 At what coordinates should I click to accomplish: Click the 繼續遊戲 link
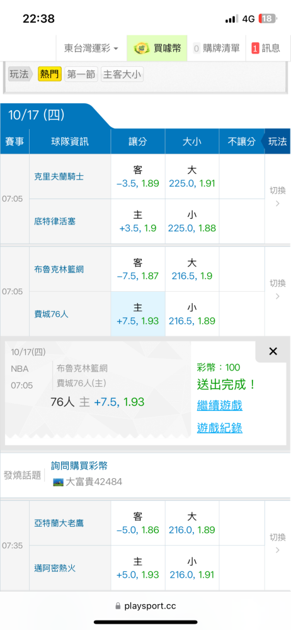coord(219,405)
